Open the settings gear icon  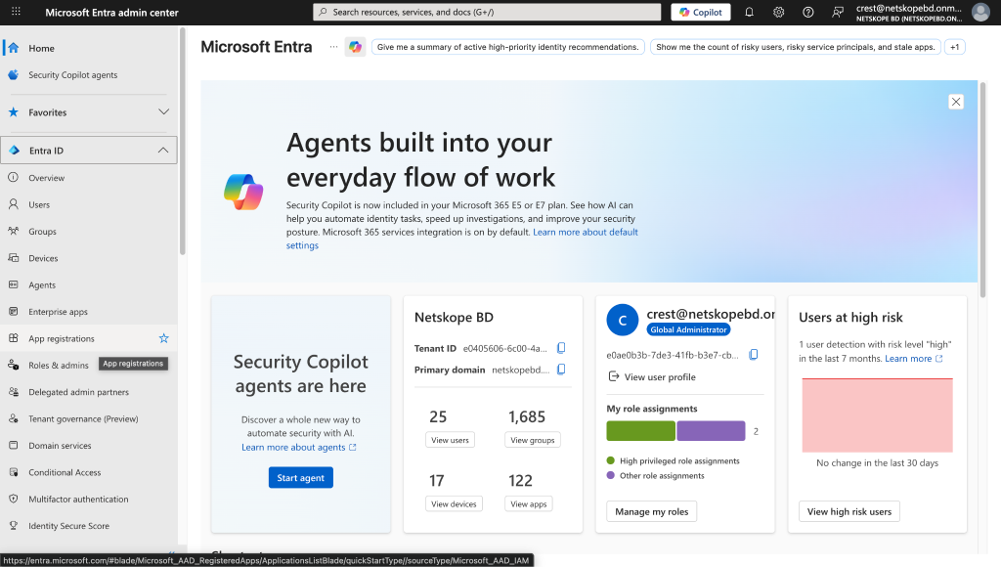point(779,12)
